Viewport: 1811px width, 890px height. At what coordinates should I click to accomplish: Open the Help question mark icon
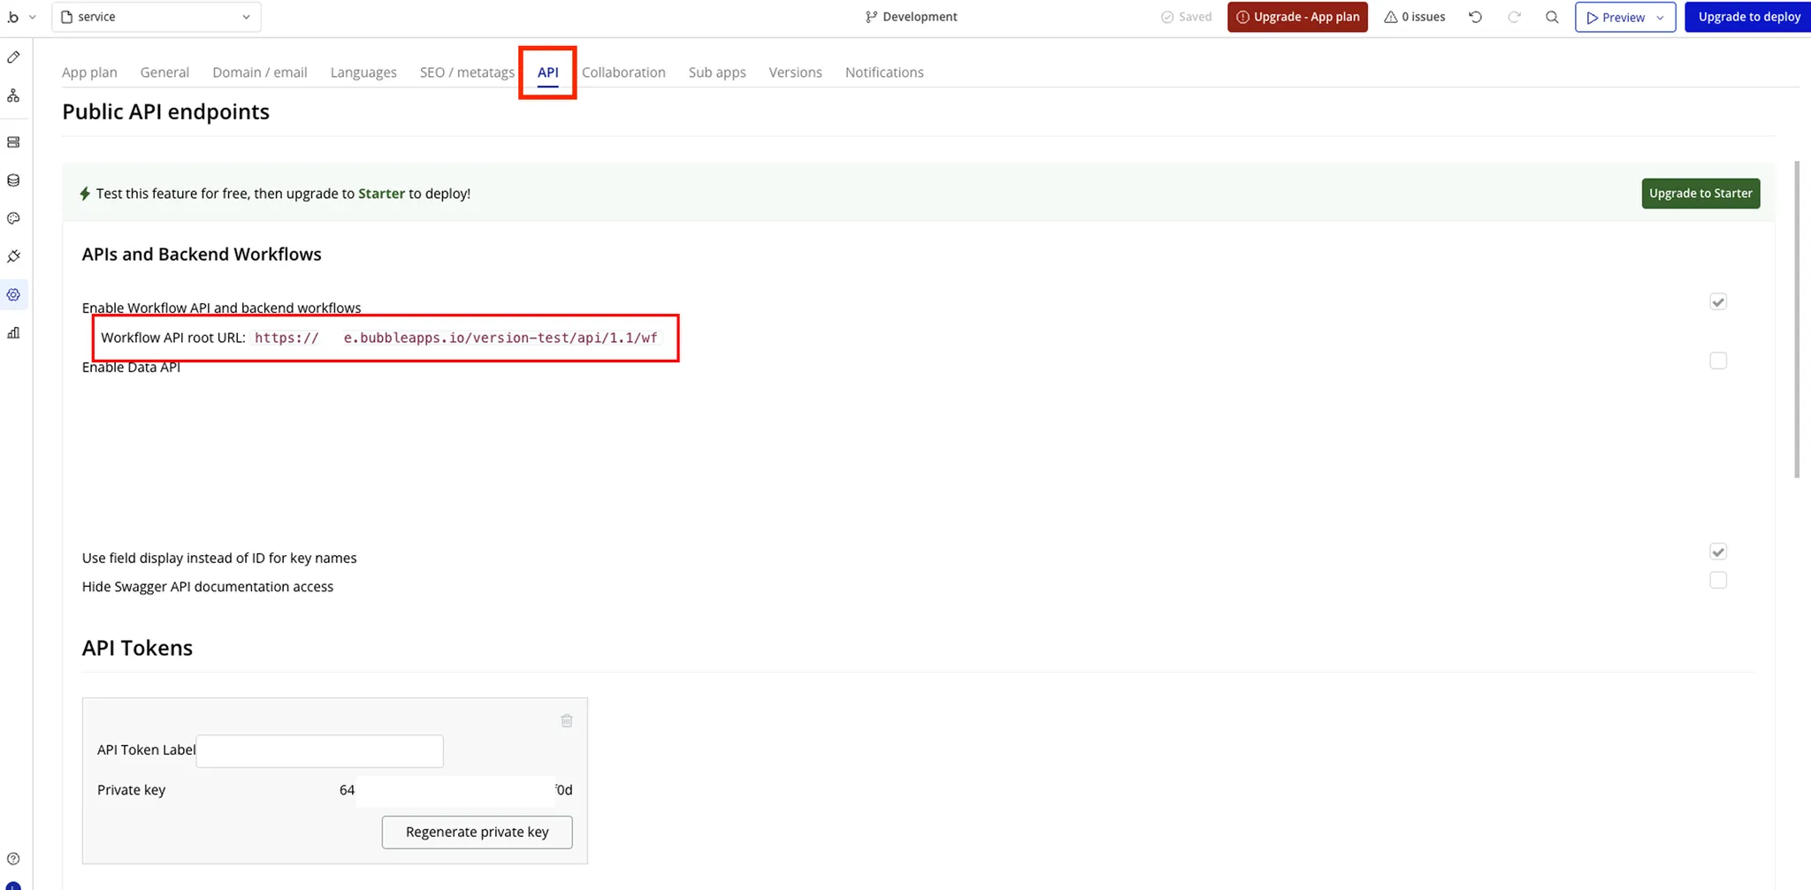click(x=13, y=859)
